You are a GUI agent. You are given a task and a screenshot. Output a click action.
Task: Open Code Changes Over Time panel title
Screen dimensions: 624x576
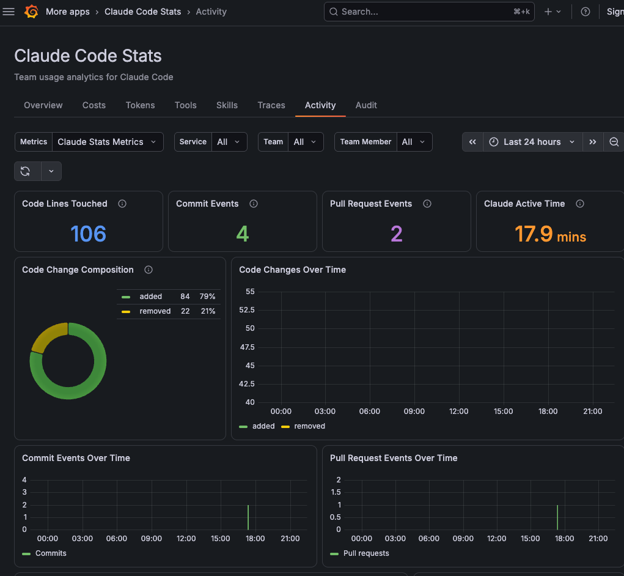click(x=293, y=270)
